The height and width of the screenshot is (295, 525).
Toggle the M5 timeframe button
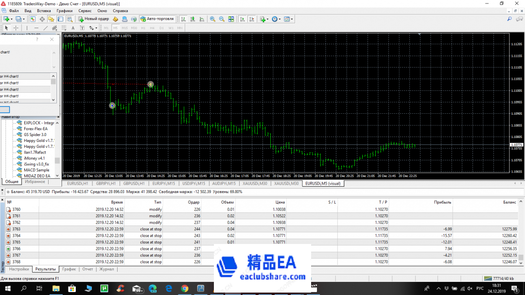click(115, 28)
